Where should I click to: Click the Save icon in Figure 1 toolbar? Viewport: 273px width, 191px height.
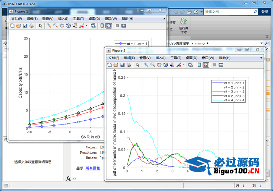coord(25,26)
